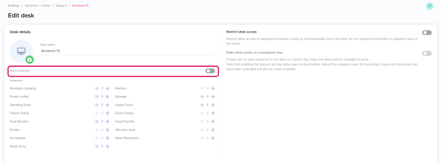
Task: Decrease Power outlet amenity count
Action: tap(97, 97)
